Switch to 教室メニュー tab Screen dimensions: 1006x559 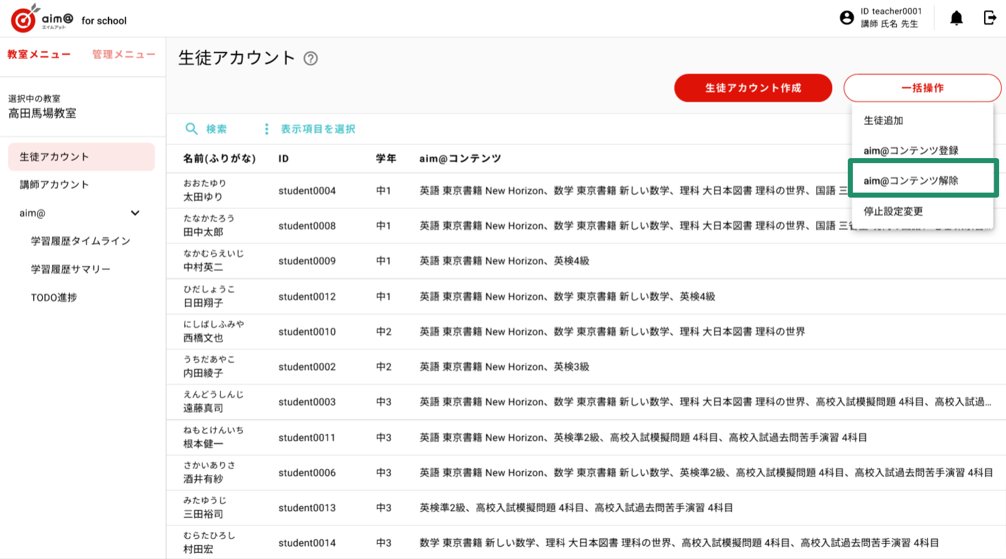tap(39, 55)
